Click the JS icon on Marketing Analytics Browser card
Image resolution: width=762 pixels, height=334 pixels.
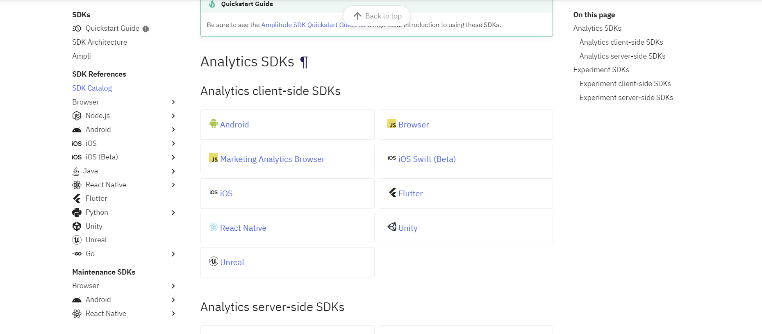pos(214,158)
